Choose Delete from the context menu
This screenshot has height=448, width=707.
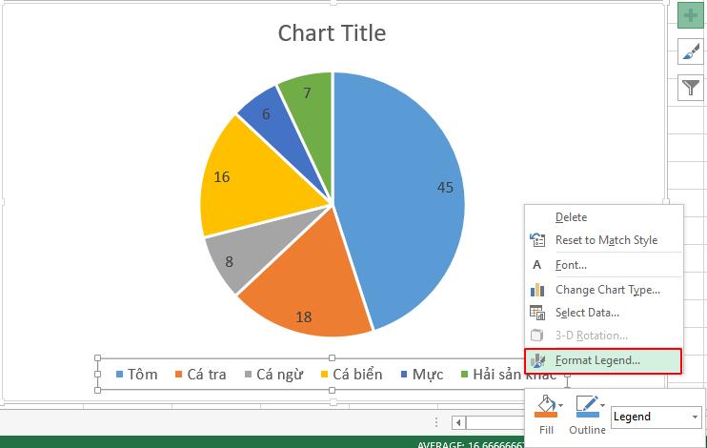point(604,217)
